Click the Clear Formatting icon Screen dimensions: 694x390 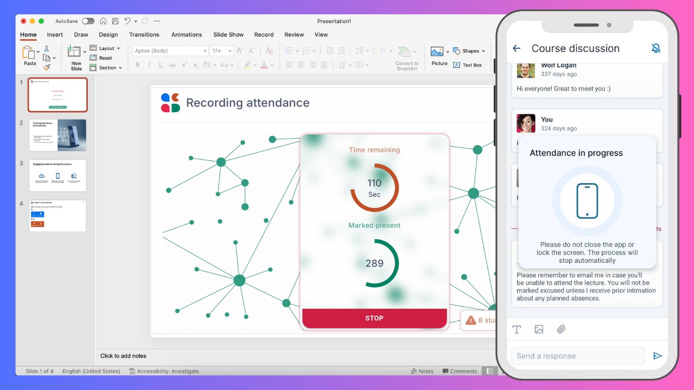pyautogui.click(x=269, y=51)
